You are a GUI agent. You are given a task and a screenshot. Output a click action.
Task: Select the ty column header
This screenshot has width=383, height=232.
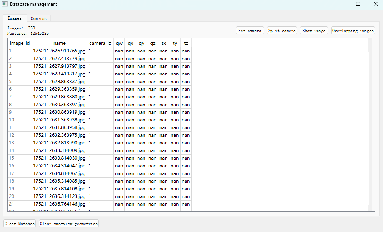tap(175, 43)
